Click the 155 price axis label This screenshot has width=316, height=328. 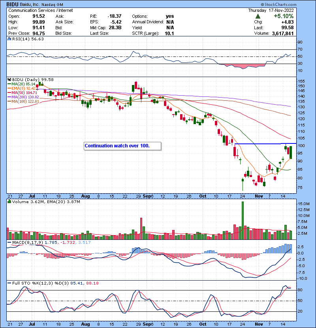click(301, 81)
